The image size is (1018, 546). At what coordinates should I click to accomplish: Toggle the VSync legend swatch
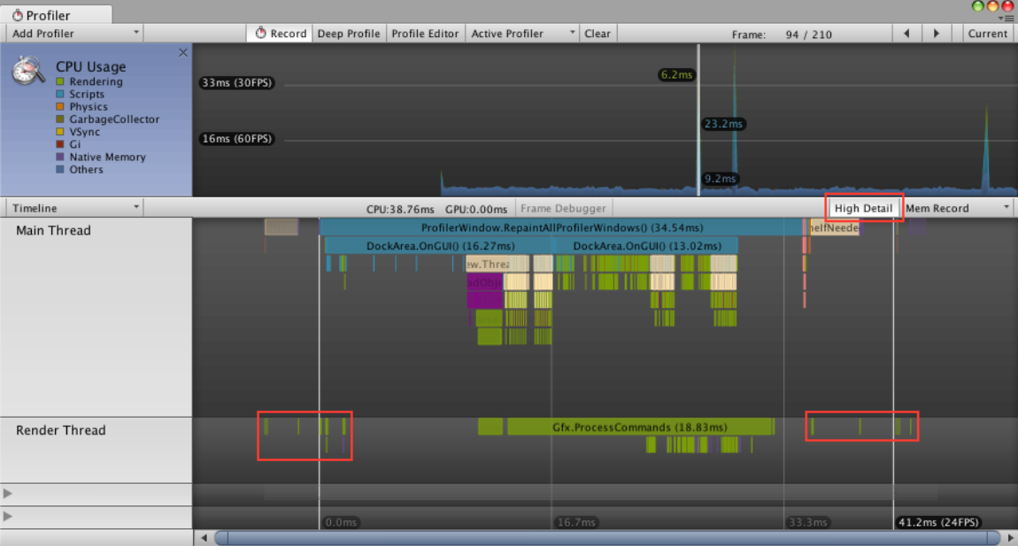click(59, 132)
